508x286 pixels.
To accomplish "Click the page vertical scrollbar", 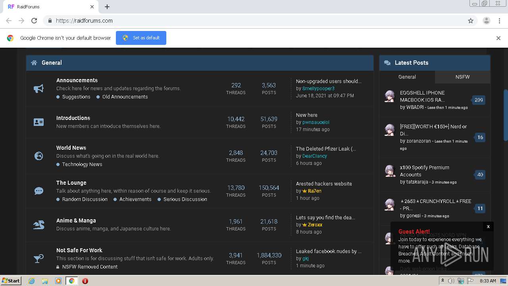I will click(x=505, y=115).
